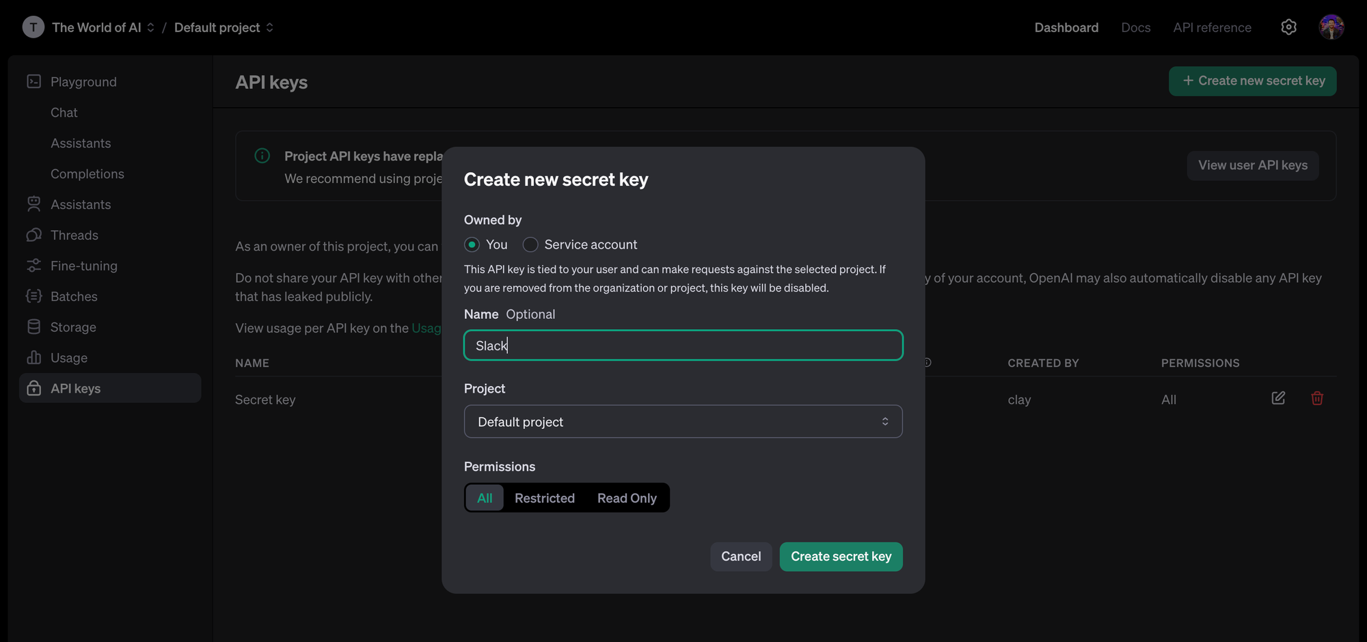Image resolution: width=1367 pixels, height=642 pixels.
Task: Open the Usage page in sidebar
Action: (x=68, y=358)
